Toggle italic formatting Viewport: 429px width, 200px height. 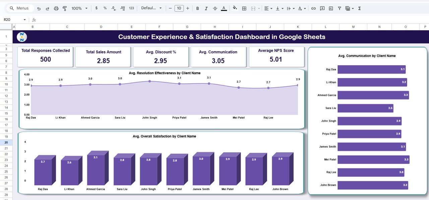[x=206, y=8]
